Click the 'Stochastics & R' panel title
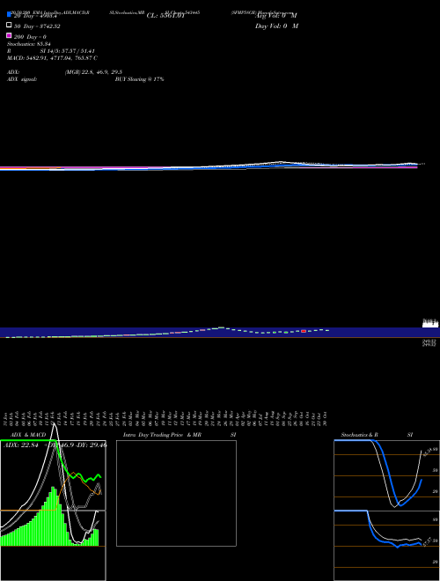440x581 pixels. tap(360, 435)
